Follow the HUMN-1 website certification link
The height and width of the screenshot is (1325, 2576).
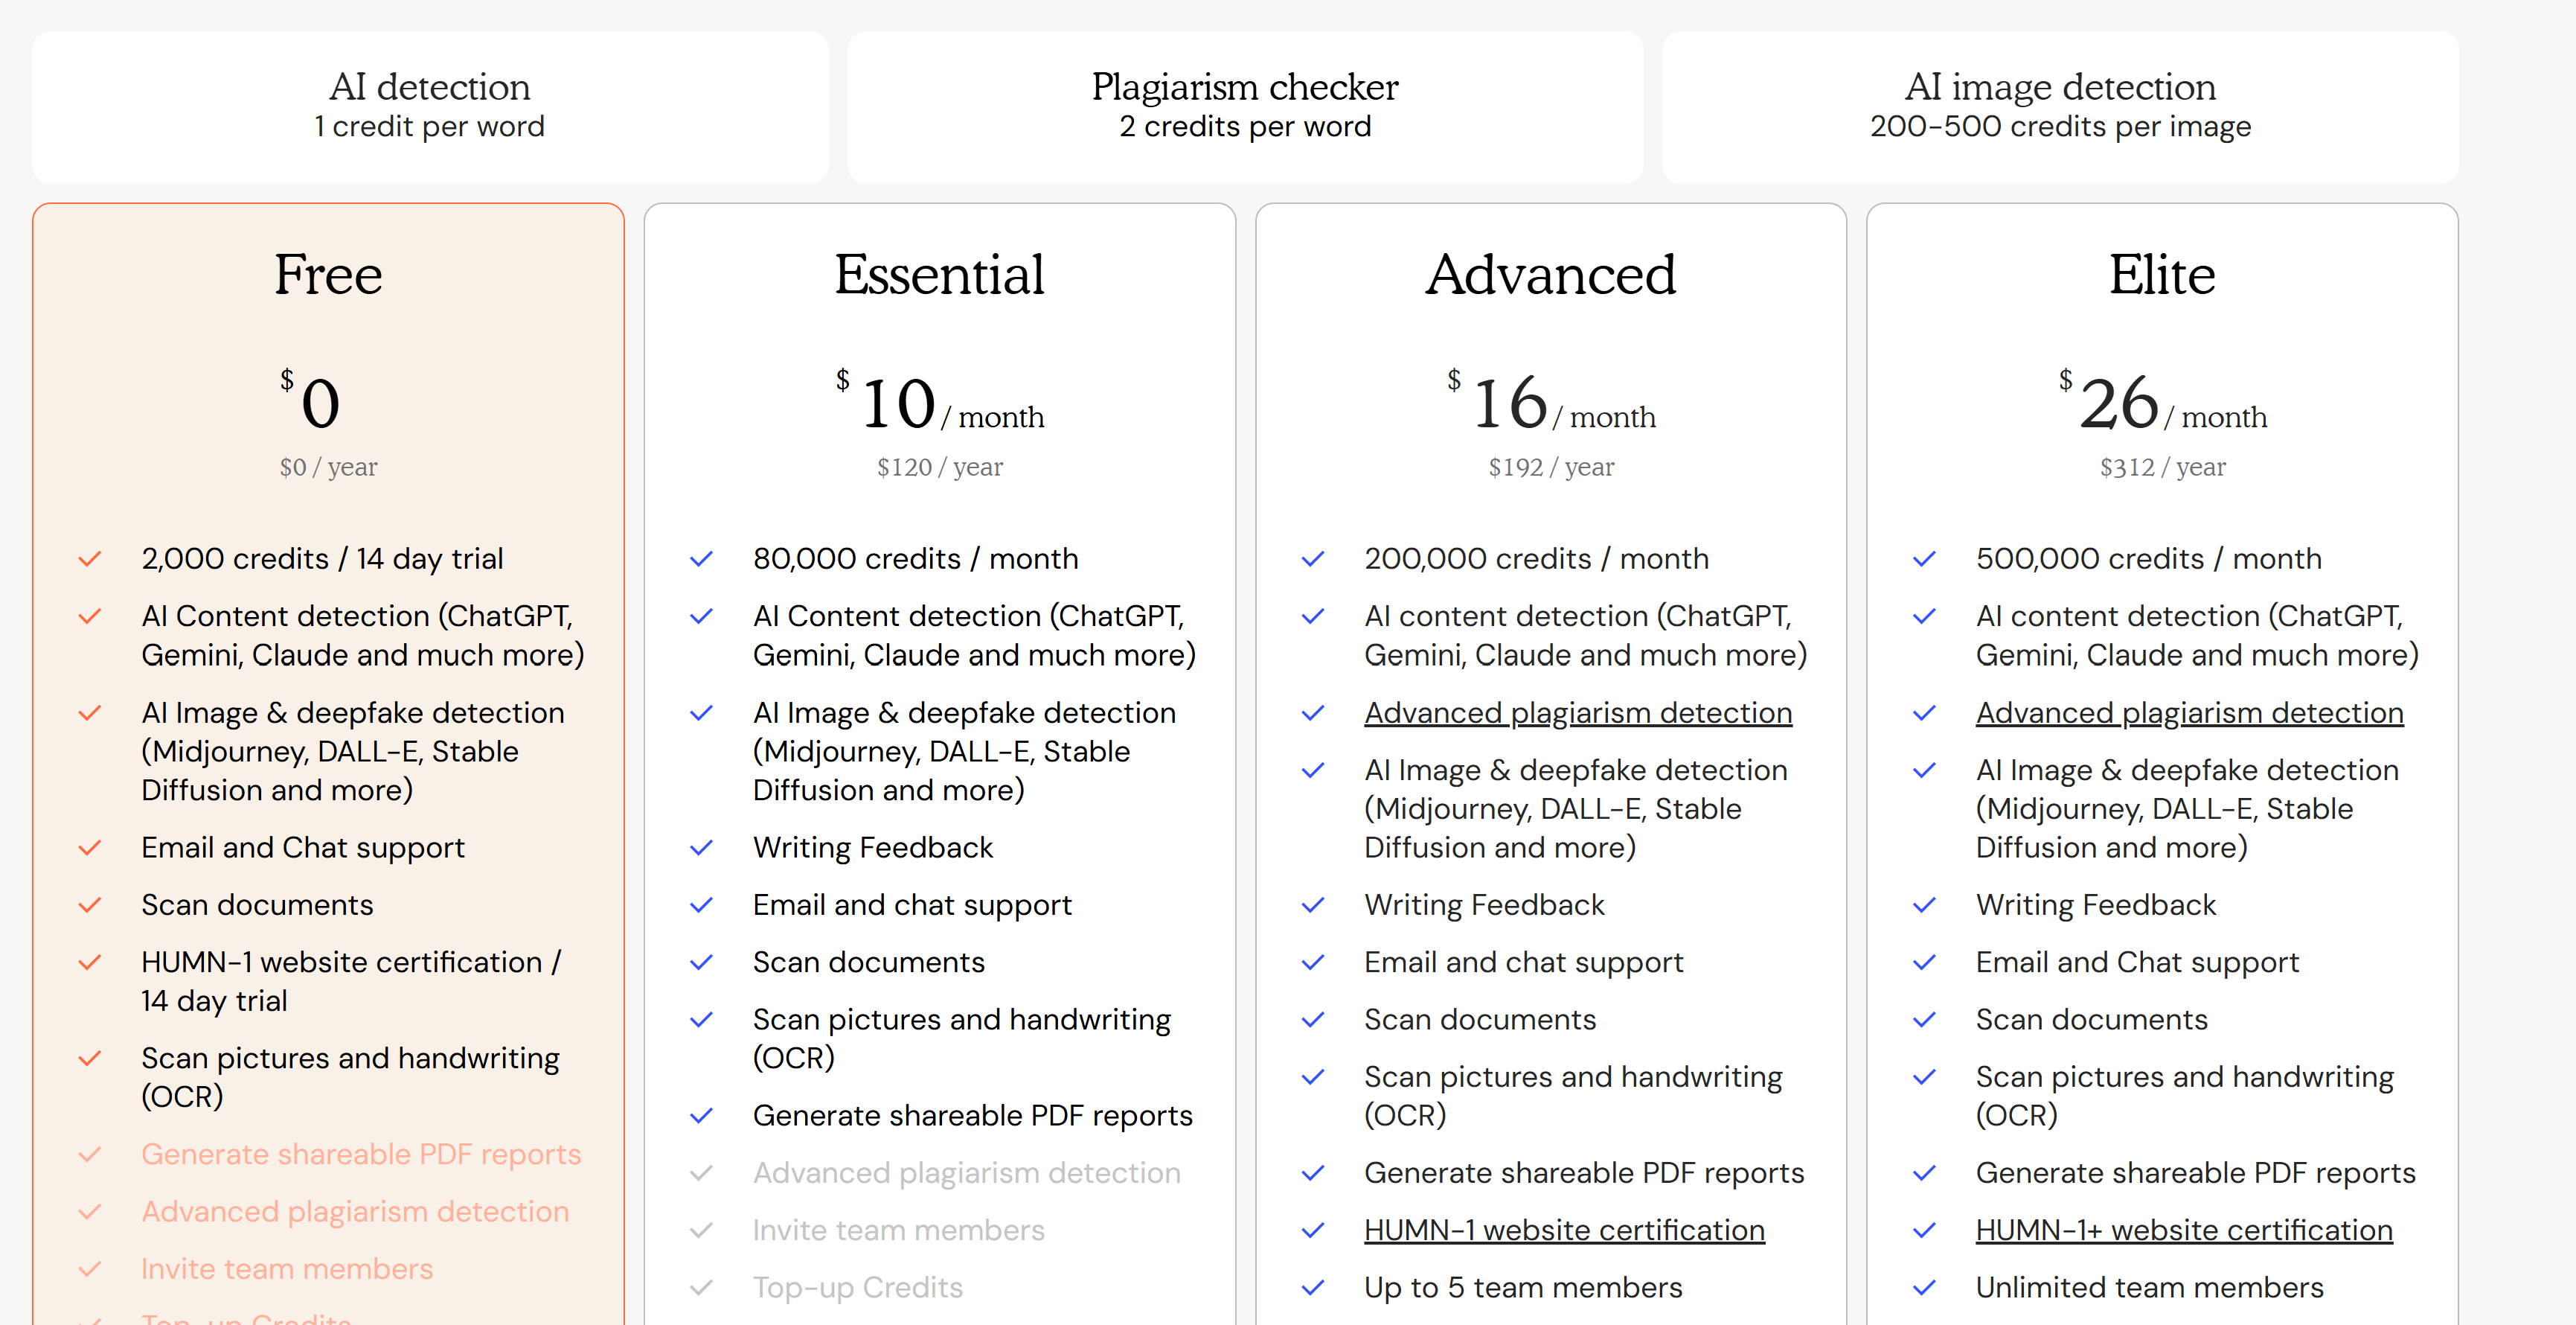1564,1230
